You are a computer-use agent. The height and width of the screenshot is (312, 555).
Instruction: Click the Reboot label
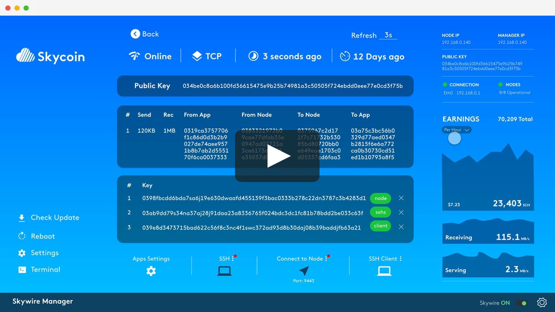tap(43, 236)
